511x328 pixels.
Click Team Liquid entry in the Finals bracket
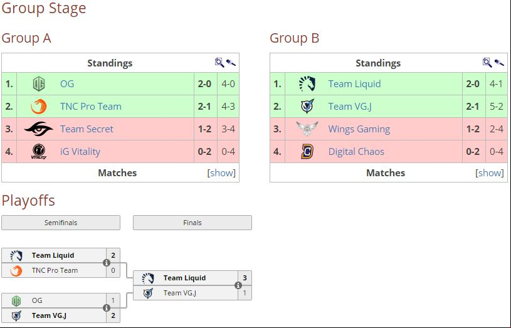[186, 278]
